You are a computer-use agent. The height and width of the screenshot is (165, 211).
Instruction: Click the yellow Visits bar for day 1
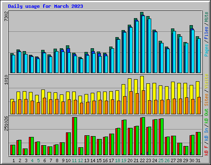[x=12, y=106]
